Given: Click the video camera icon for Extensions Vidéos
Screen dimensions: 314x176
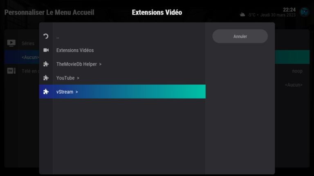Looking at the screenshot, I should click(46, 50).
